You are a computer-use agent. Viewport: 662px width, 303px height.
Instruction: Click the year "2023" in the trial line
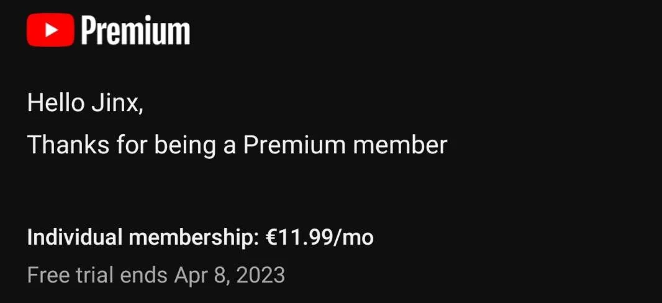[x=260, y=274]
